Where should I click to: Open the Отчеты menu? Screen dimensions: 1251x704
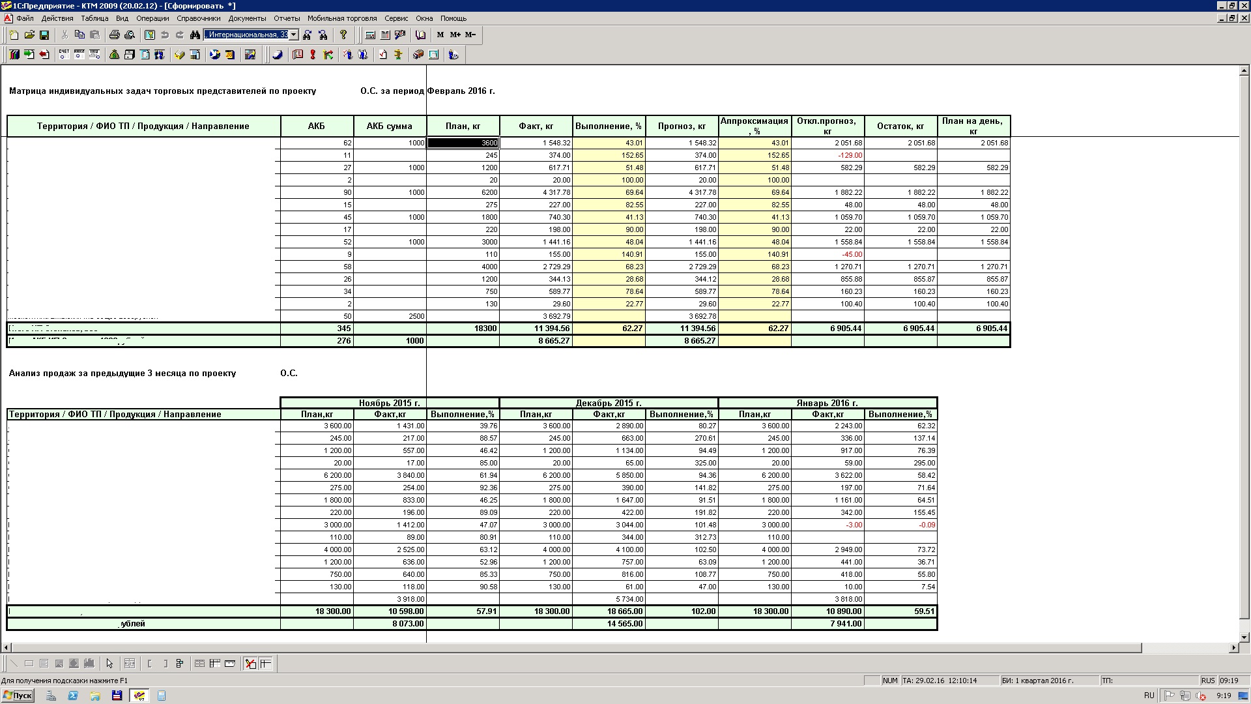(x=287, y=18)
